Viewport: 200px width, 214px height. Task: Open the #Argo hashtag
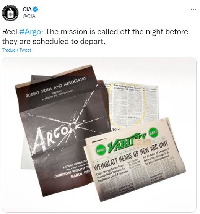point(30,32)
